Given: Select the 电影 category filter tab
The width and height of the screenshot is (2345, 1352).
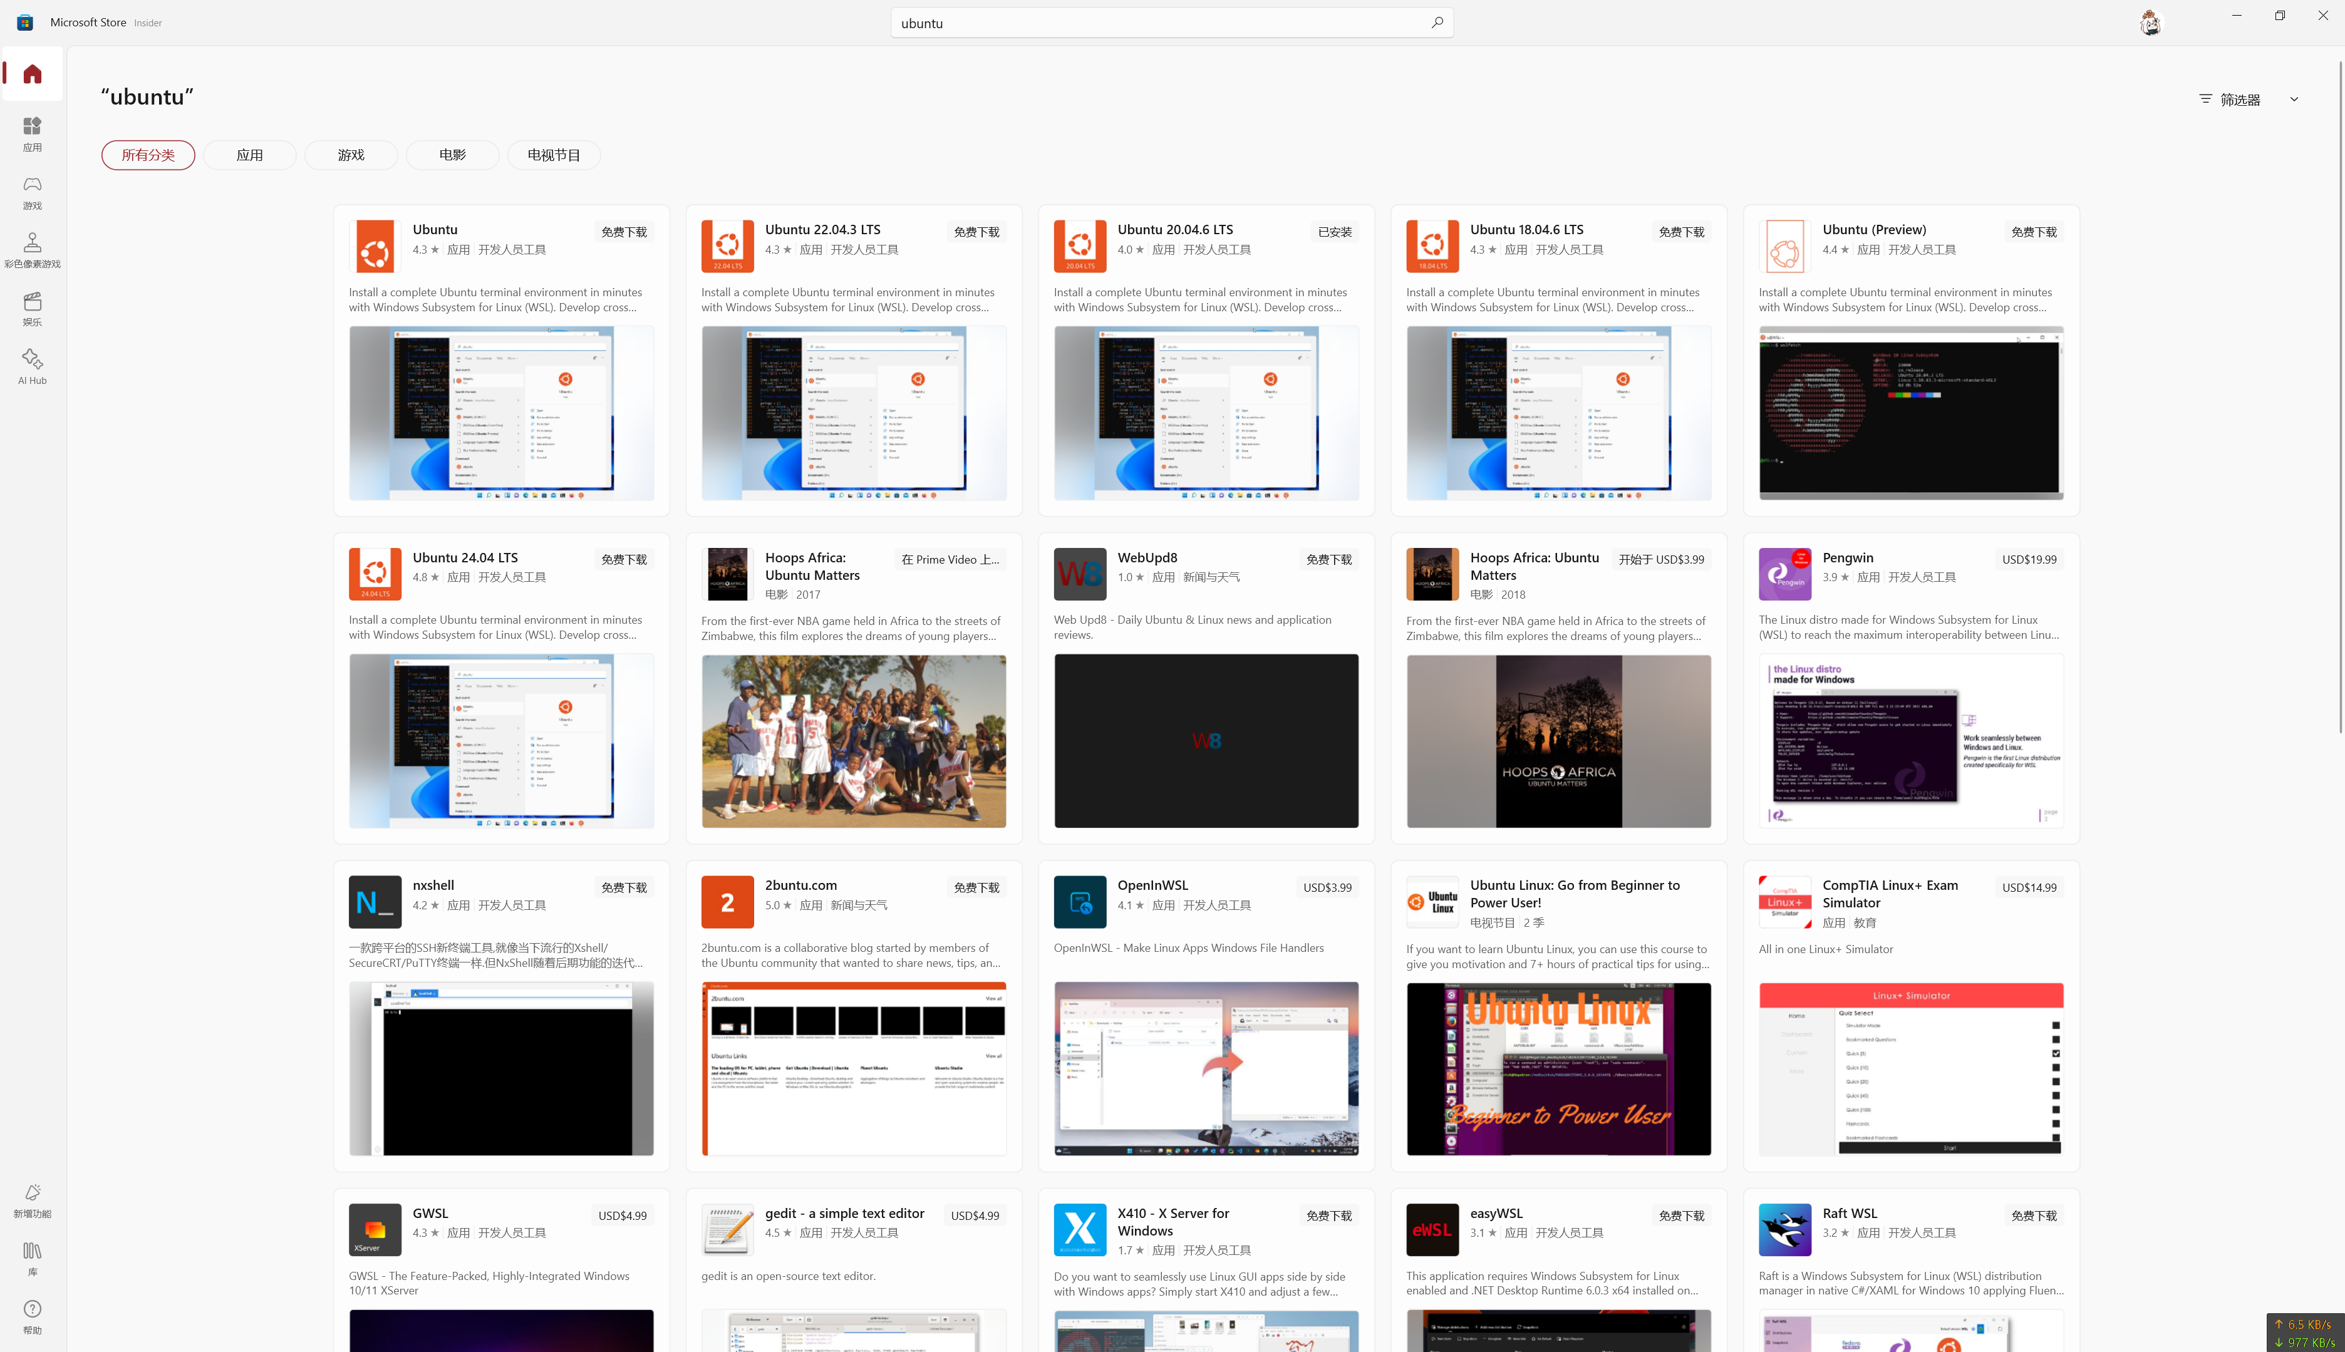Looking at the screenshot, I should coord(452,155).
